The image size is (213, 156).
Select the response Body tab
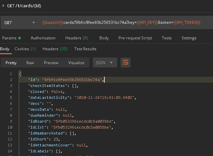click(x=5, y=49)
